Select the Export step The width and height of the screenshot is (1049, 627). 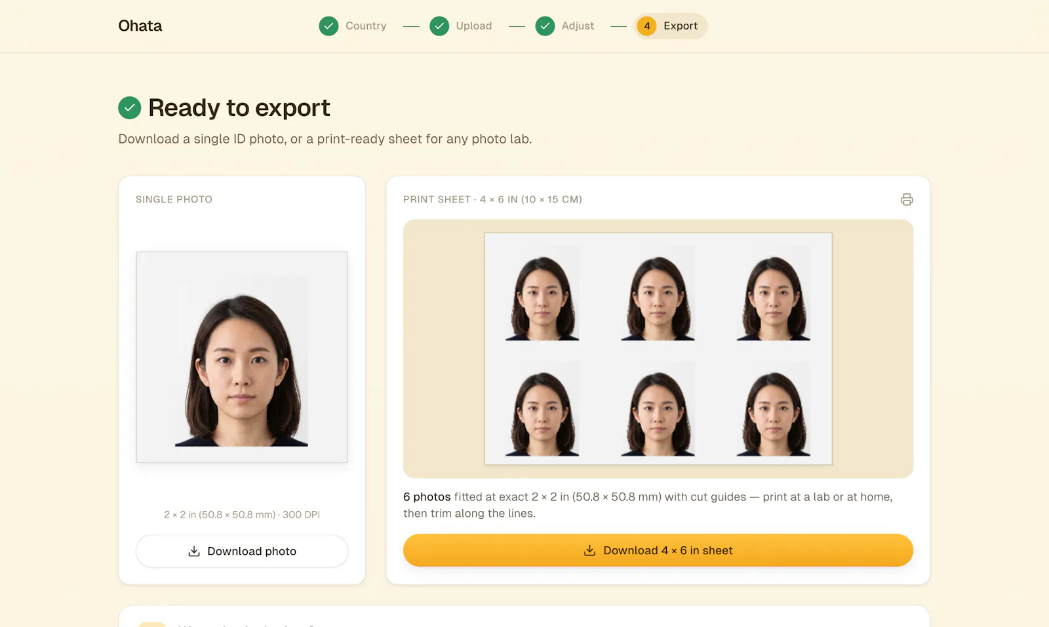pos(670,26)
